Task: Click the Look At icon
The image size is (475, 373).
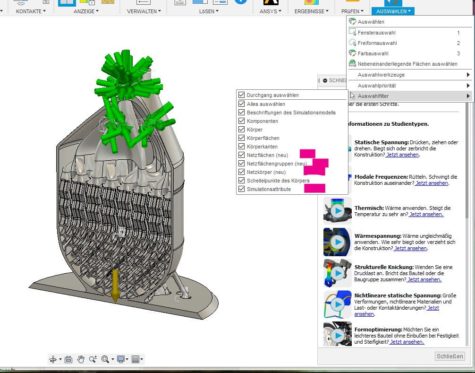Action: (x=68, y=359)
